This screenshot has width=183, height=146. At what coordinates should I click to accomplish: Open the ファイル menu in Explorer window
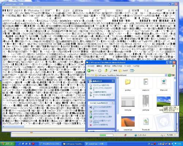90,66
